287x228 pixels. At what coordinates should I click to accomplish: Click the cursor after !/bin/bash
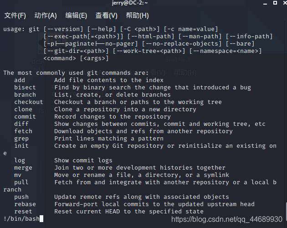[41, 219]
